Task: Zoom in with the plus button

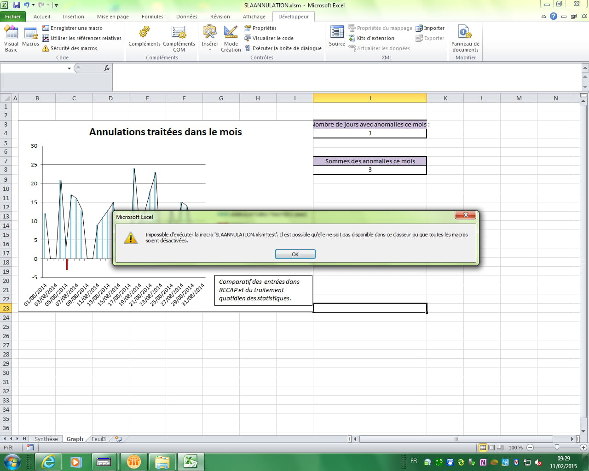Action: (x=583, y=447)
